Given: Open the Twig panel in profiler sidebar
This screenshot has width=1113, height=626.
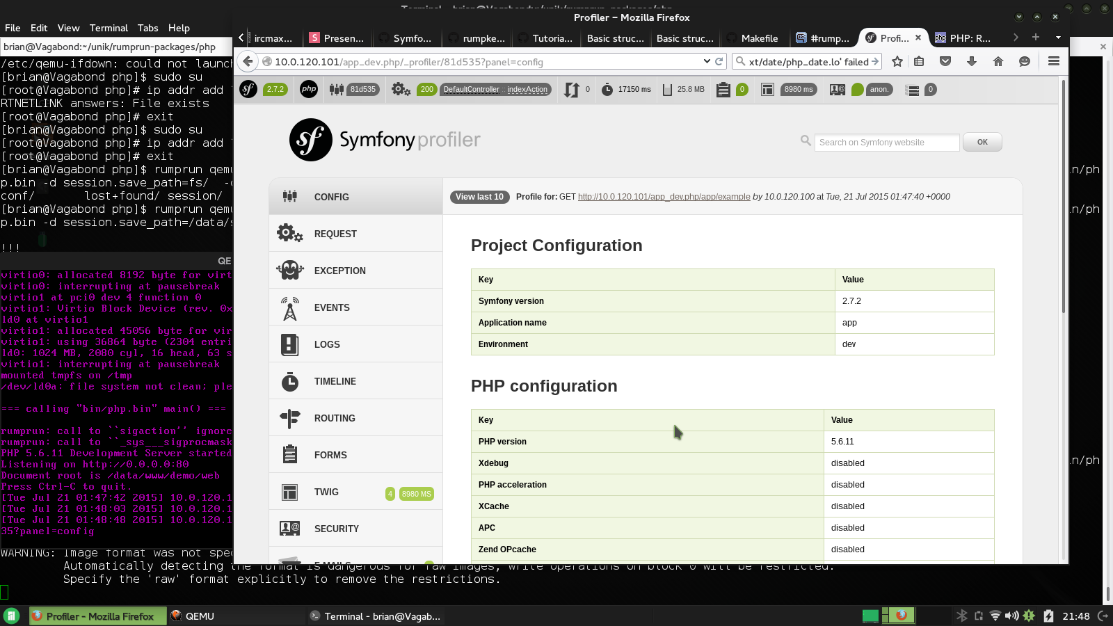Looking at the screenshot, I should [x=355, y=492].
